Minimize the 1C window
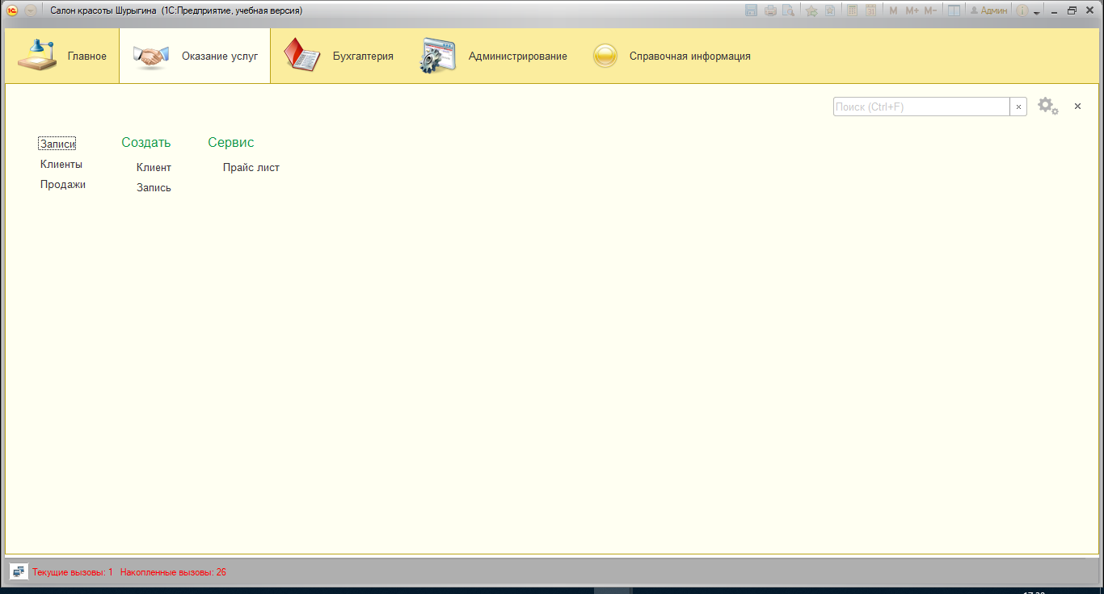Image resolution: width=1104 pixels, height=594 pixels. click(1055, 10)
